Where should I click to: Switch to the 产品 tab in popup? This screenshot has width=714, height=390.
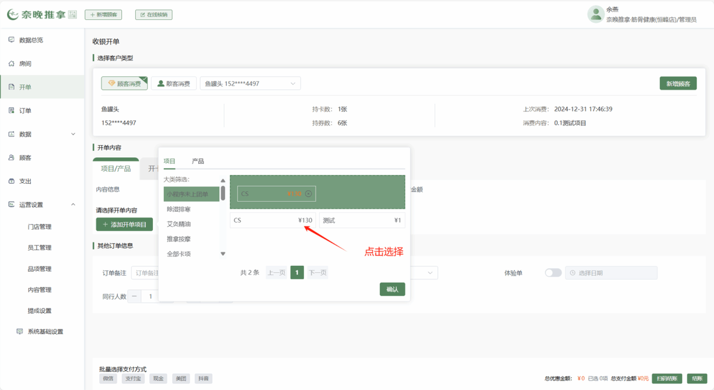198,162
